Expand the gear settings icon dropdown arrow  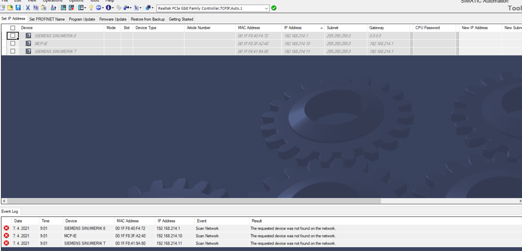(x=153, y=8)
